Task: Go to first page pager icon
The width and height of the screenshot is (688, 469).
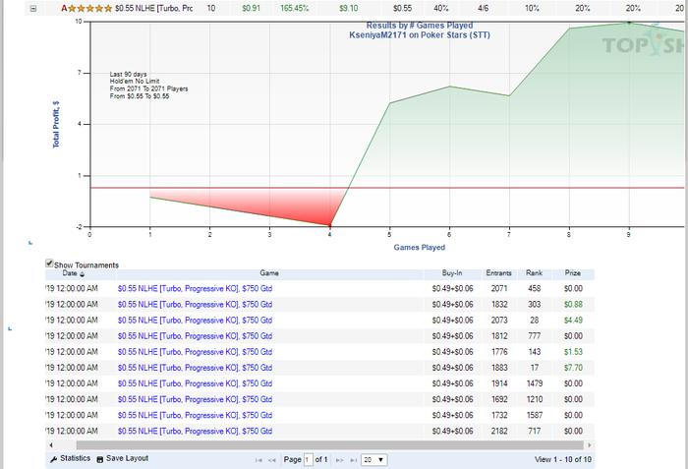Action: pyautogui.click(x=258, y=460)
